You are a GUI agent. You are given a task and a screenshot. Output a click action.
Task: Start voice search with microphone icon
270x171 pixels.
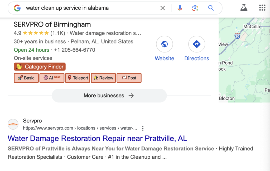(x=180, y=8)
